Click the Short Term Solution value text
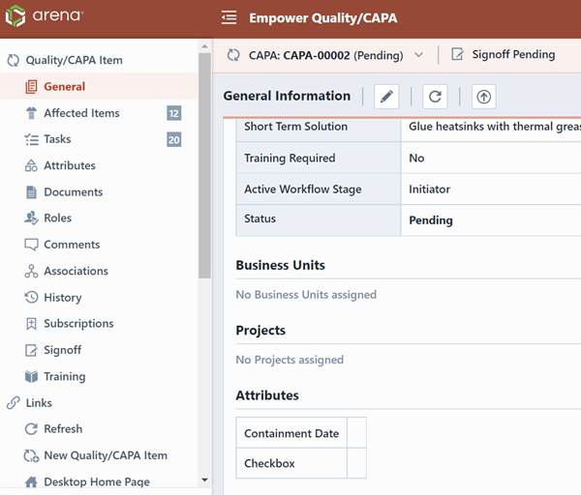 coord(495,126)
